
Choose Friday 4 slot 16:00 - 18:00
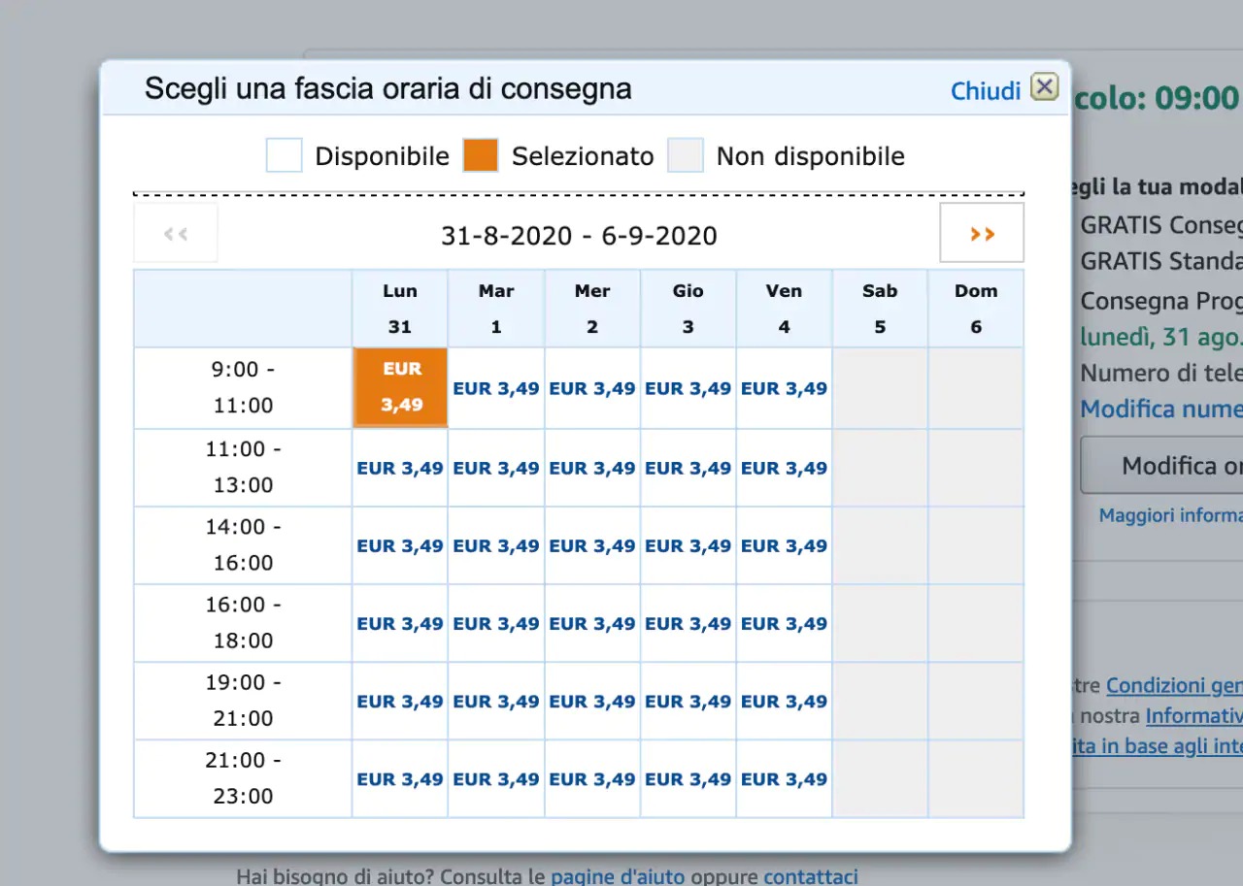(784, 624)
